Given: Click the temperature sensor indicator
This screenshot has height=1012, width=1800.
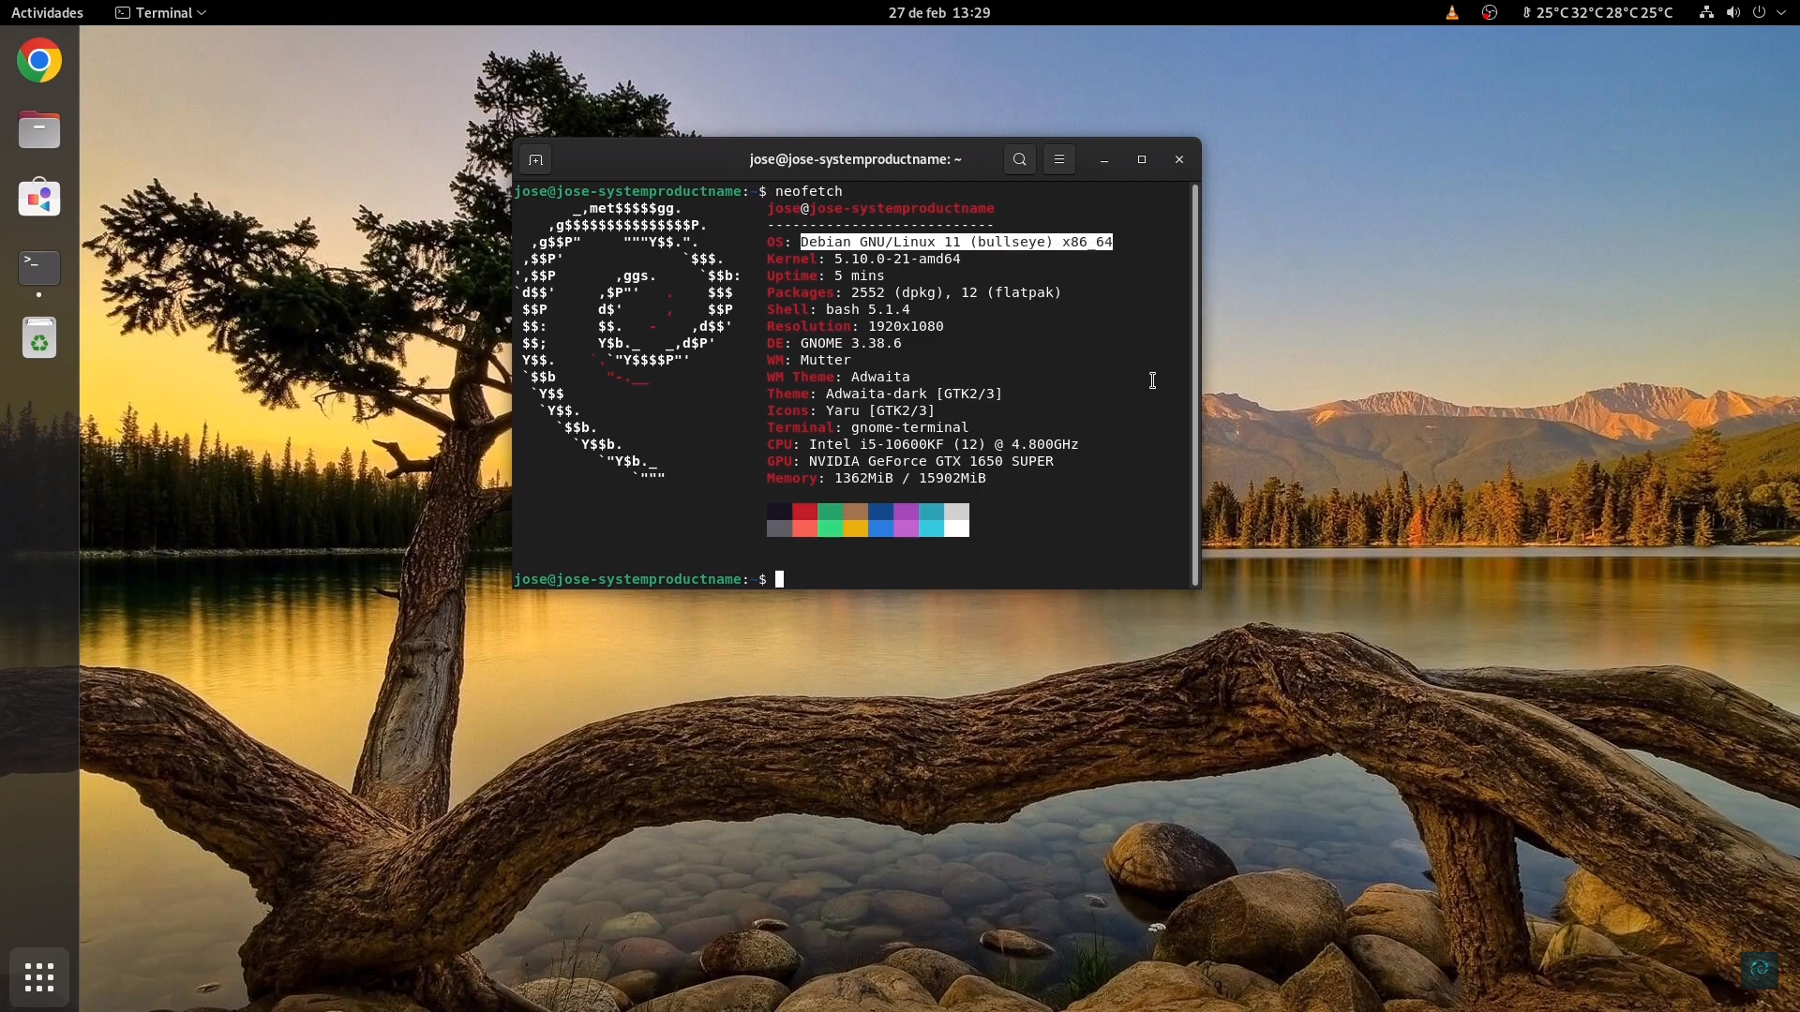Looking at the screenshot, I should click(x=1597, y=13).
